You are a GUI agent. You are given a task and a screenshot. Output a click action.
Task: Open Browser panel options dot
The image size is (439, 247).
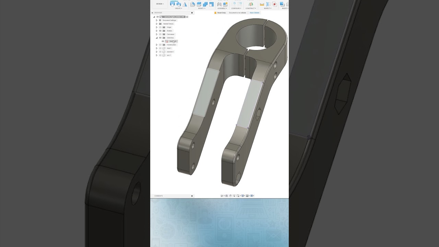click(192, 13)
